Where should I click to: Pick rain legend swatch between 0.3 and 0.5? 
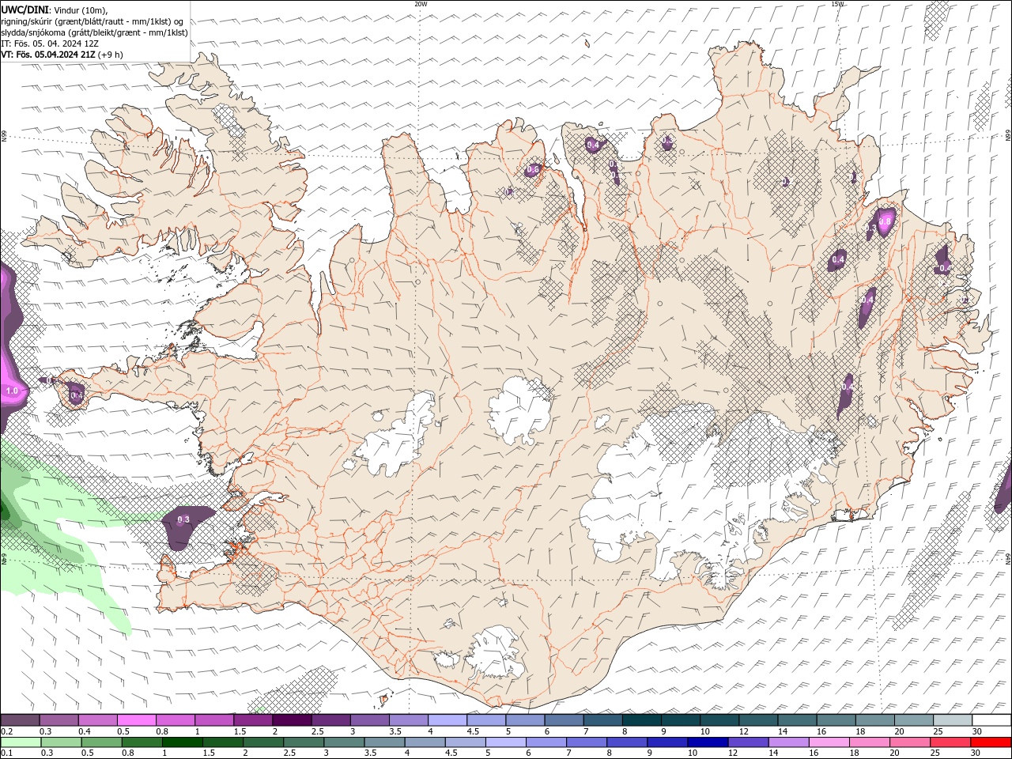pos(62,742)
